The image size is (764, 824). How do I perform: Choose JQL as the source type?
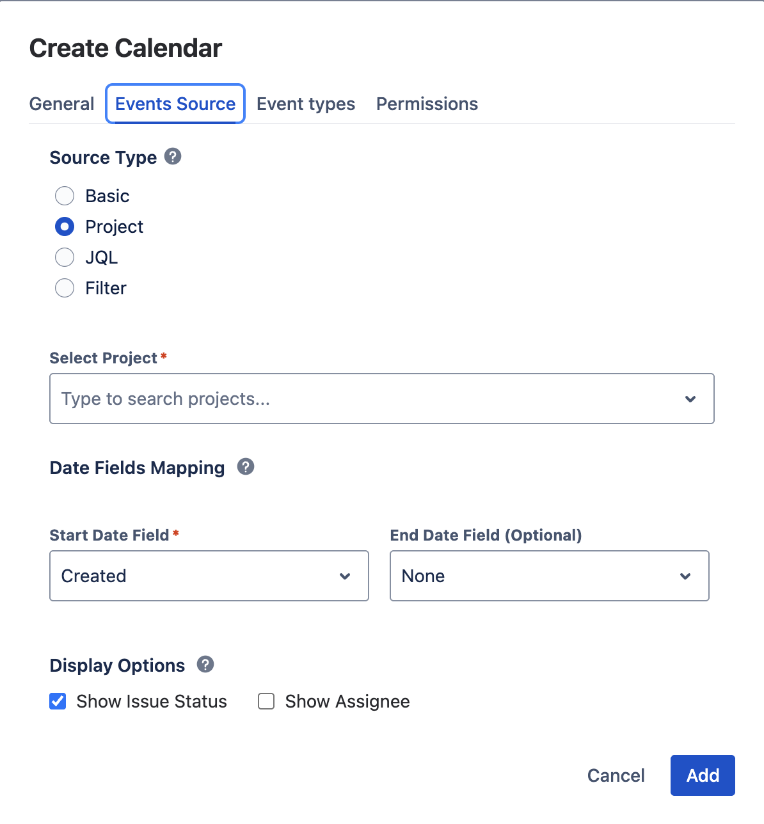65,257
